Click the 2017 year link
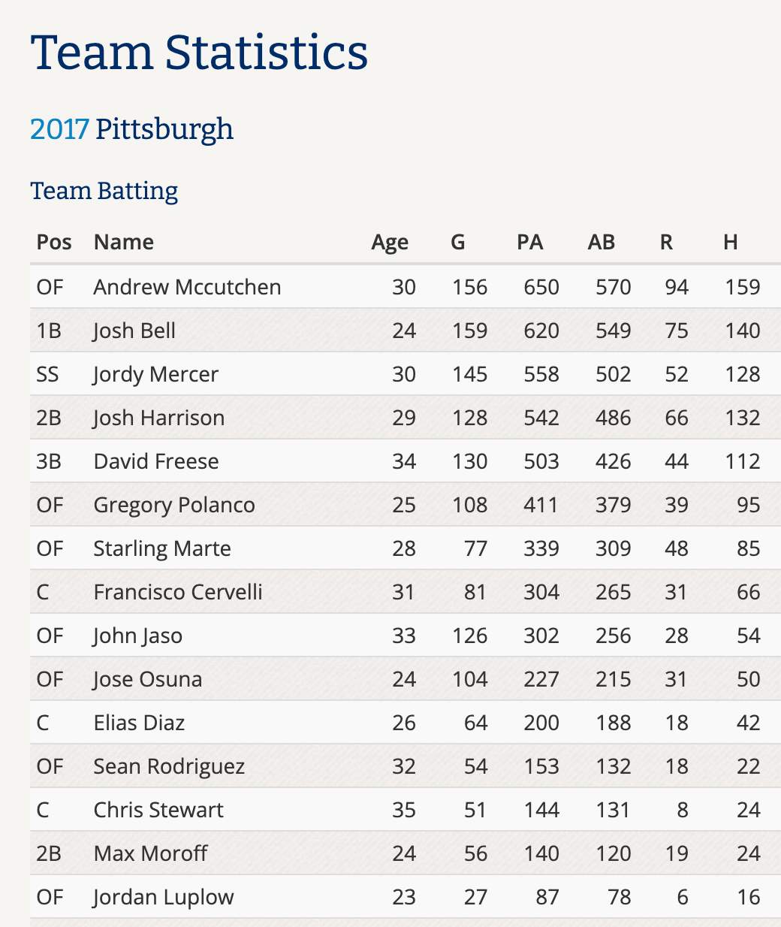Viewport: 781px width, 927px height. click(x=59, y=130)
